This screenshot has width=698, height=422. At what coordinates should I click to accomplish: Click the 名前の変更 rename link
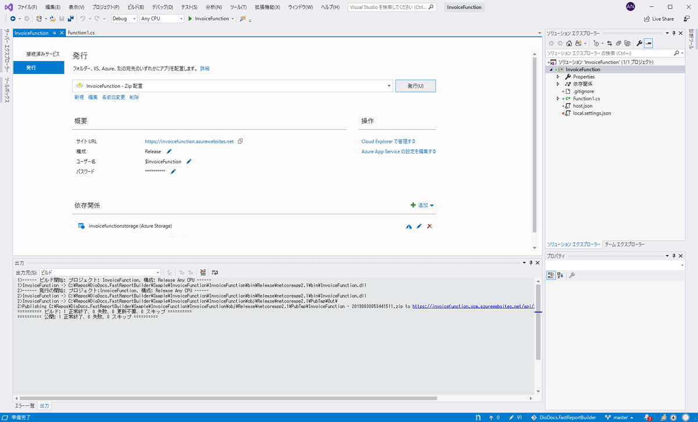(x=113, y=98)
